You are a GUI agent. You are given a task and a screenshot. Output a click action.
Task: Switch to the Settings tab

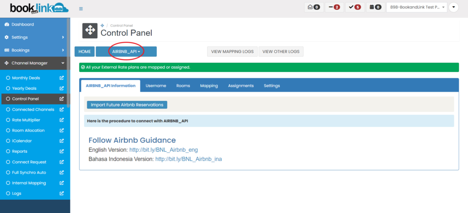(x=272, y=86)
